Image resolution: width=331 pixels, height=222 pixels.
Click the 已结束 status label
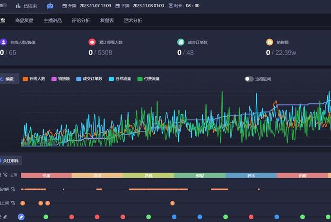pyautogui.click(x=30, y=6)
